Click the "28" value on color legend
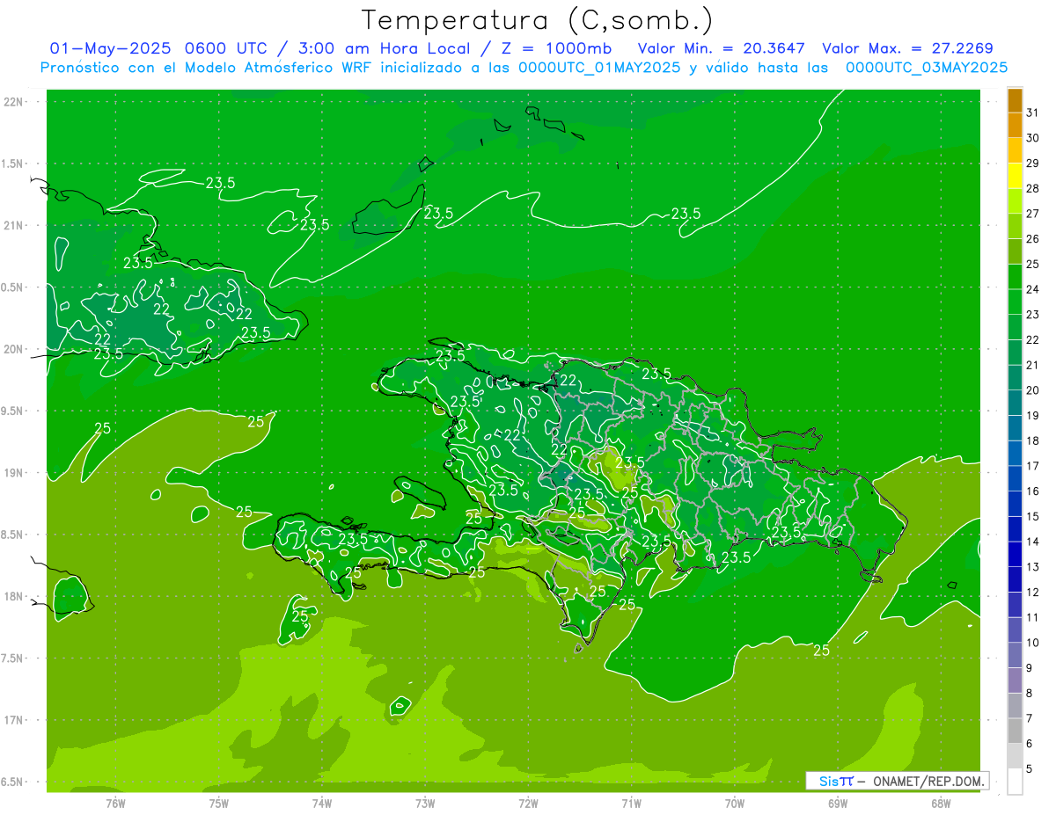 coord(1032,188)
